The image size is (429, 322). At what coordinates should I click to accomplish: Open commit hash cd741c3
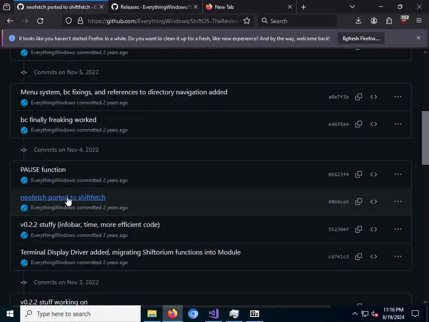[x=339, y=257]
